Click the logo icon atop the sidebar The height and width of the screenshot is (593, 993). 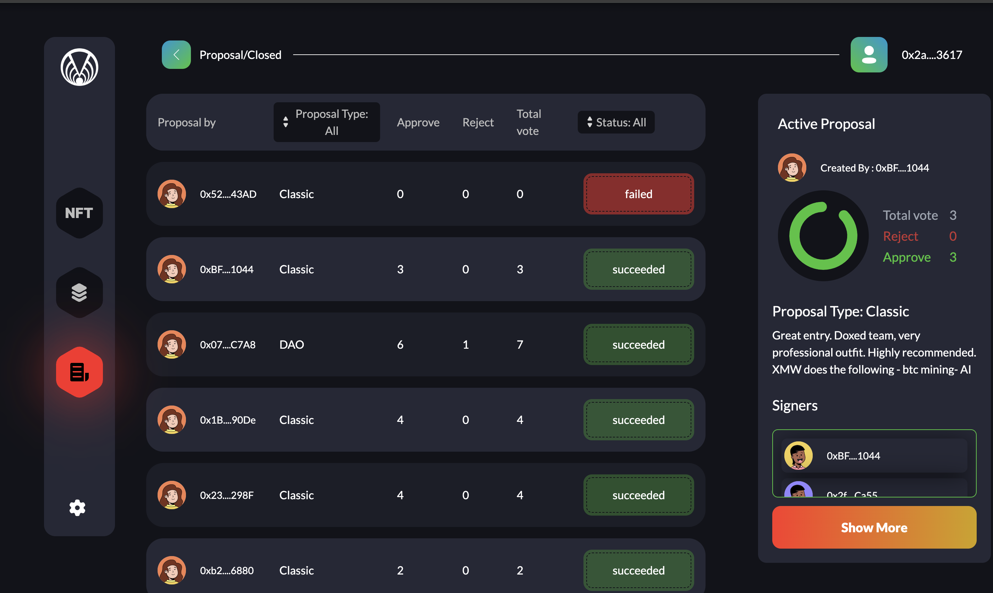[79, 67]
